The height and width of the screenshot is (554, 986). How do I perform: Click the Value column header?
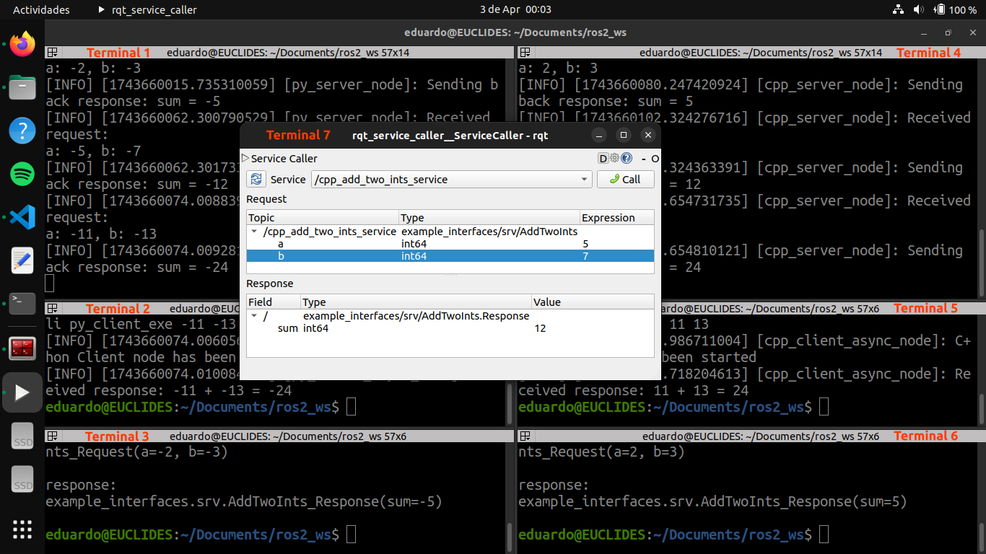click(x=593, y=302)
